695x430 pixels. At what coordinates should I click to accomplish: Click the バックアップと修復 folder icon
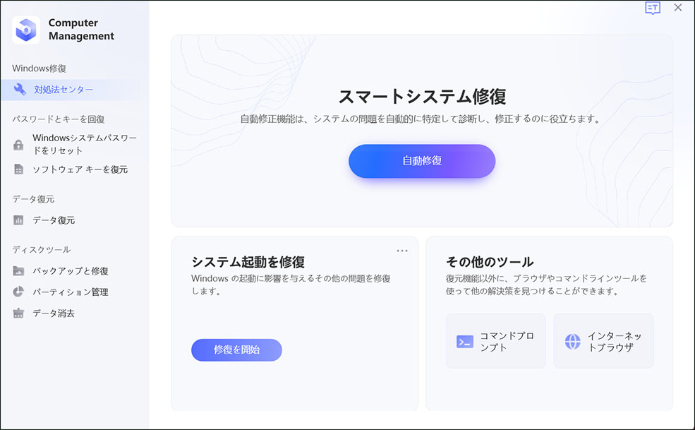18,271
